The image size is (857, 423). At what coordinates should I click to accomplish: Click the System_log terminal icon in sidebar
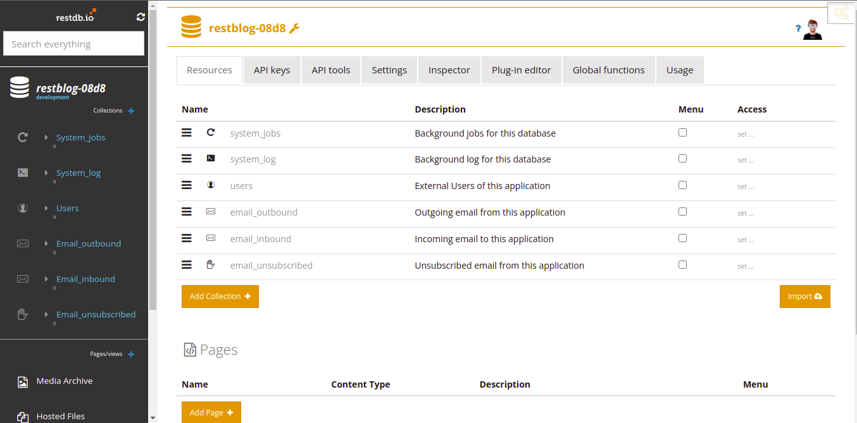pos(23,173)
